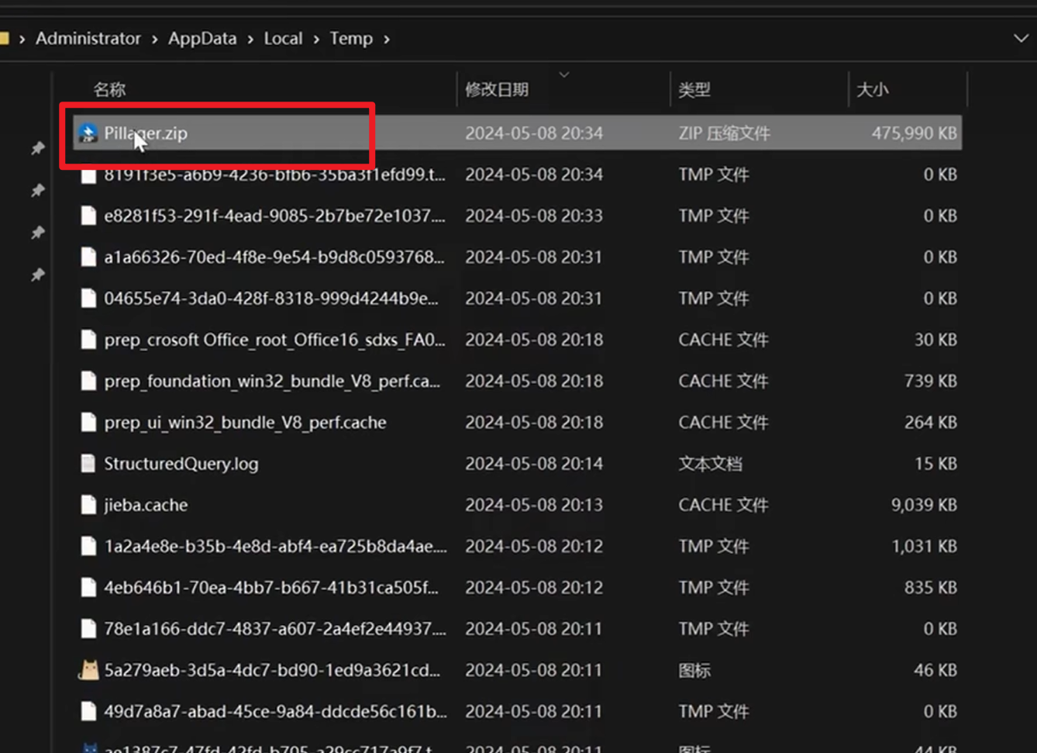The image size is (1037, 753).
Task: Select file e8281f53-291f-4ead-9085-2b7be72e1037
Action: [275, 216]
